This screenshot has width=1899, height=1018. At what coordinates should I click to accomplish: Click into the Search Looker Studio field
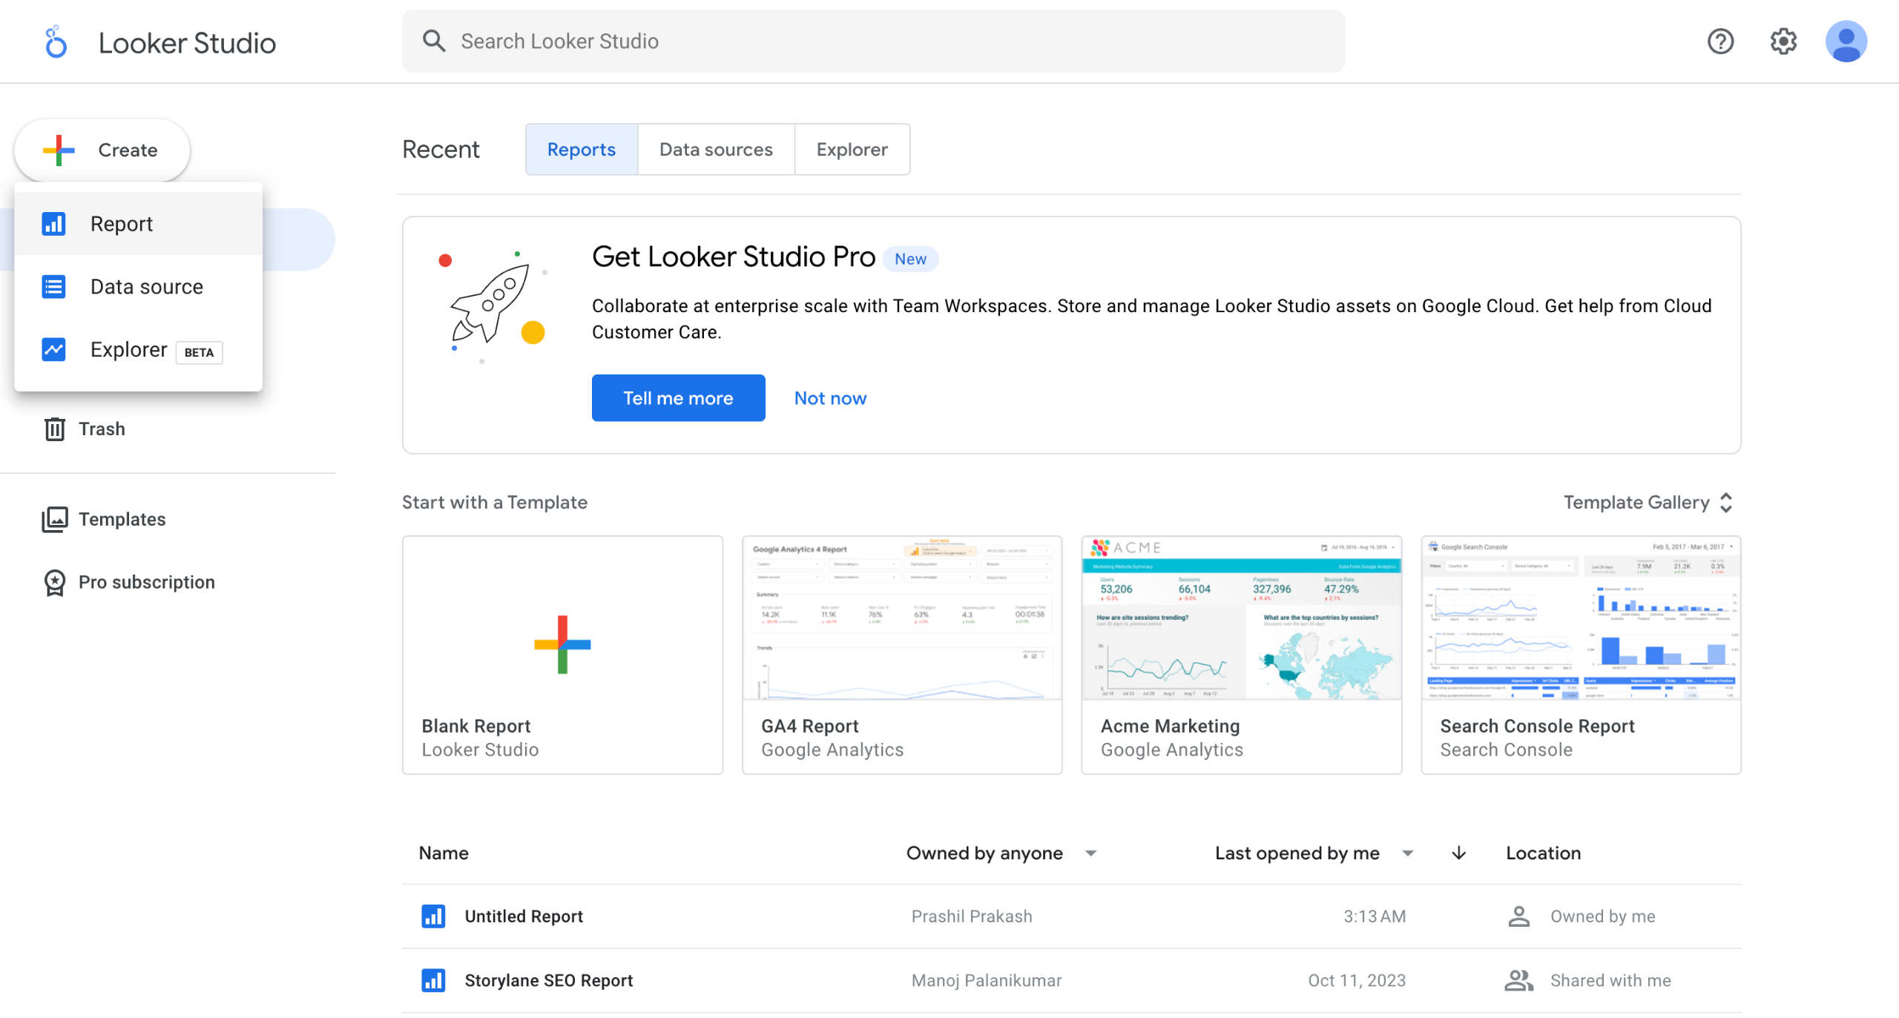[873, 41]
